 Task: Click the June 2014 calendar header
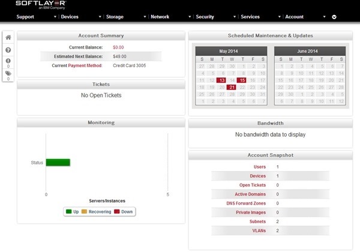click(x=310, y=51)
